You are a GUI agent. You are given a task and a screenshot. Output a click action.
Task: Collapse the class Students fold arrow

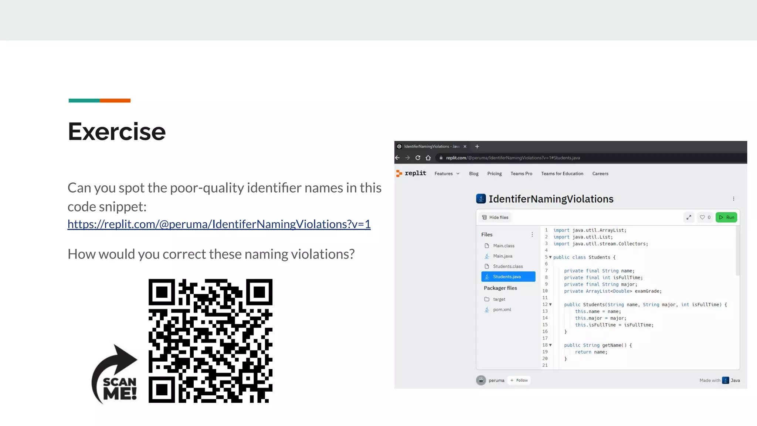[550, 257]
